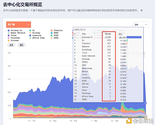The height and width of the screenshot is (125, 155).
Task: Click the 全选 select-all button
Action: (x=11, y=45)
